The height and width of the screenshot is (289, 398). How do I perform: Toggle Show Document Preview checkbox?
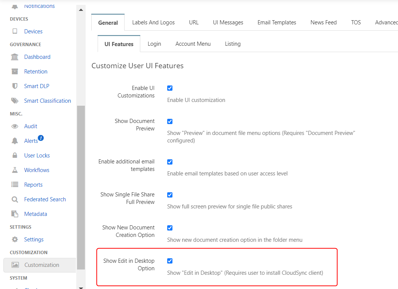[x=170, y=121]
